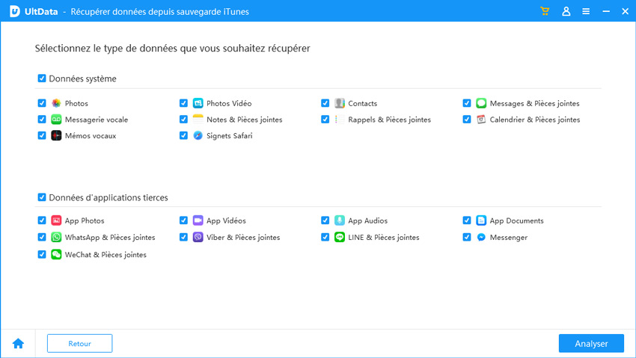Click the Calendrier & Pièces jointes label
This screenshot has height=358, width=636.
(x=534, y=120)
